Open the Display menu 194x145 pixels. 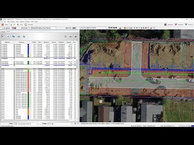[13, 21]
